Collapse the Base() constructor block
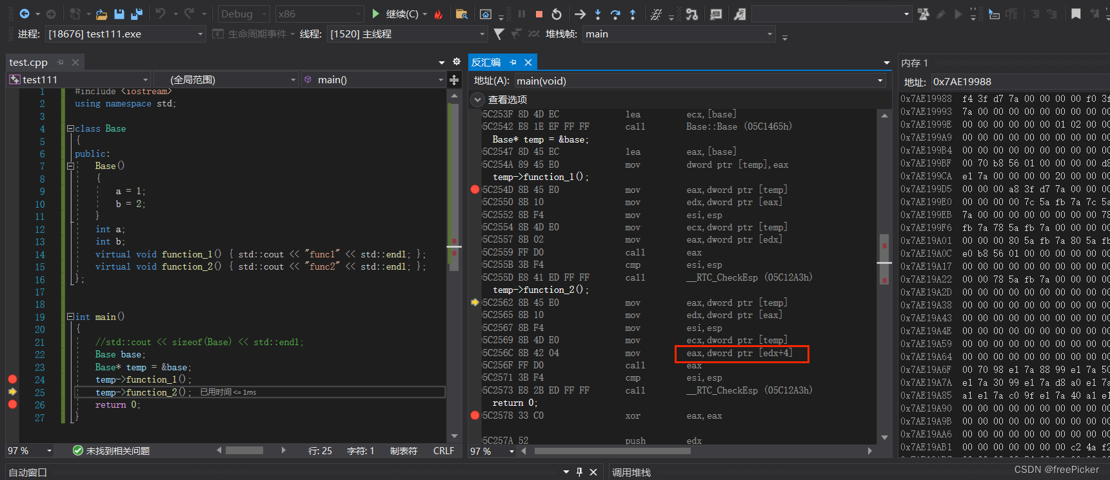 pyautogui.click(x=70, y=166)
